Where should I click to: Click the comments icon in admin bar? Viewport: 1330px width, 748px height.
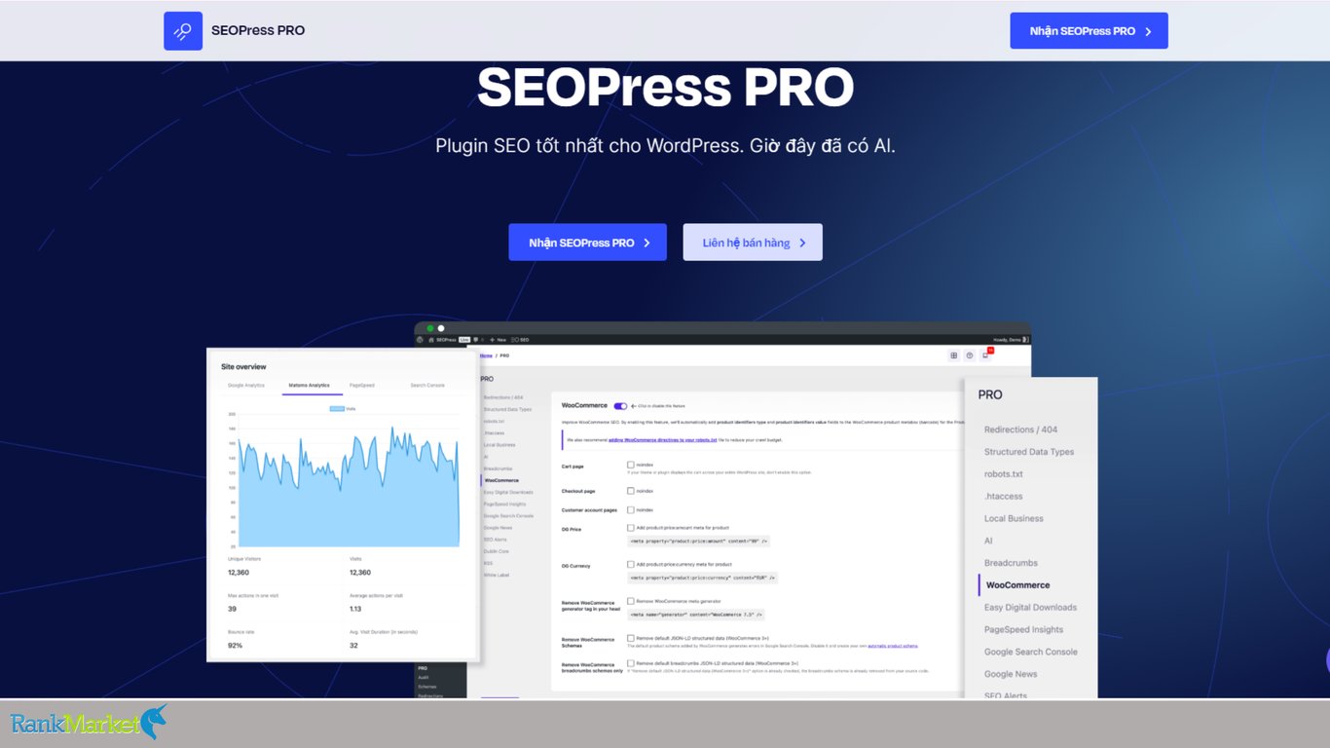pyautogui.click(x=476, y=340)
